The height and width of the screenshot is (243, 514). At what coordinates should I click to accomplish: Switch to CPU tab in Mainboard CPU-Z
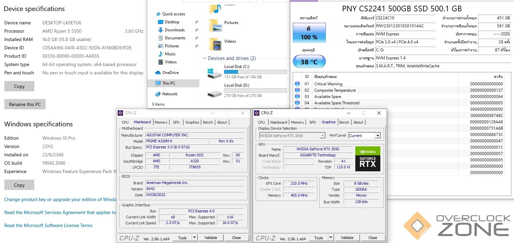(125, 122)
